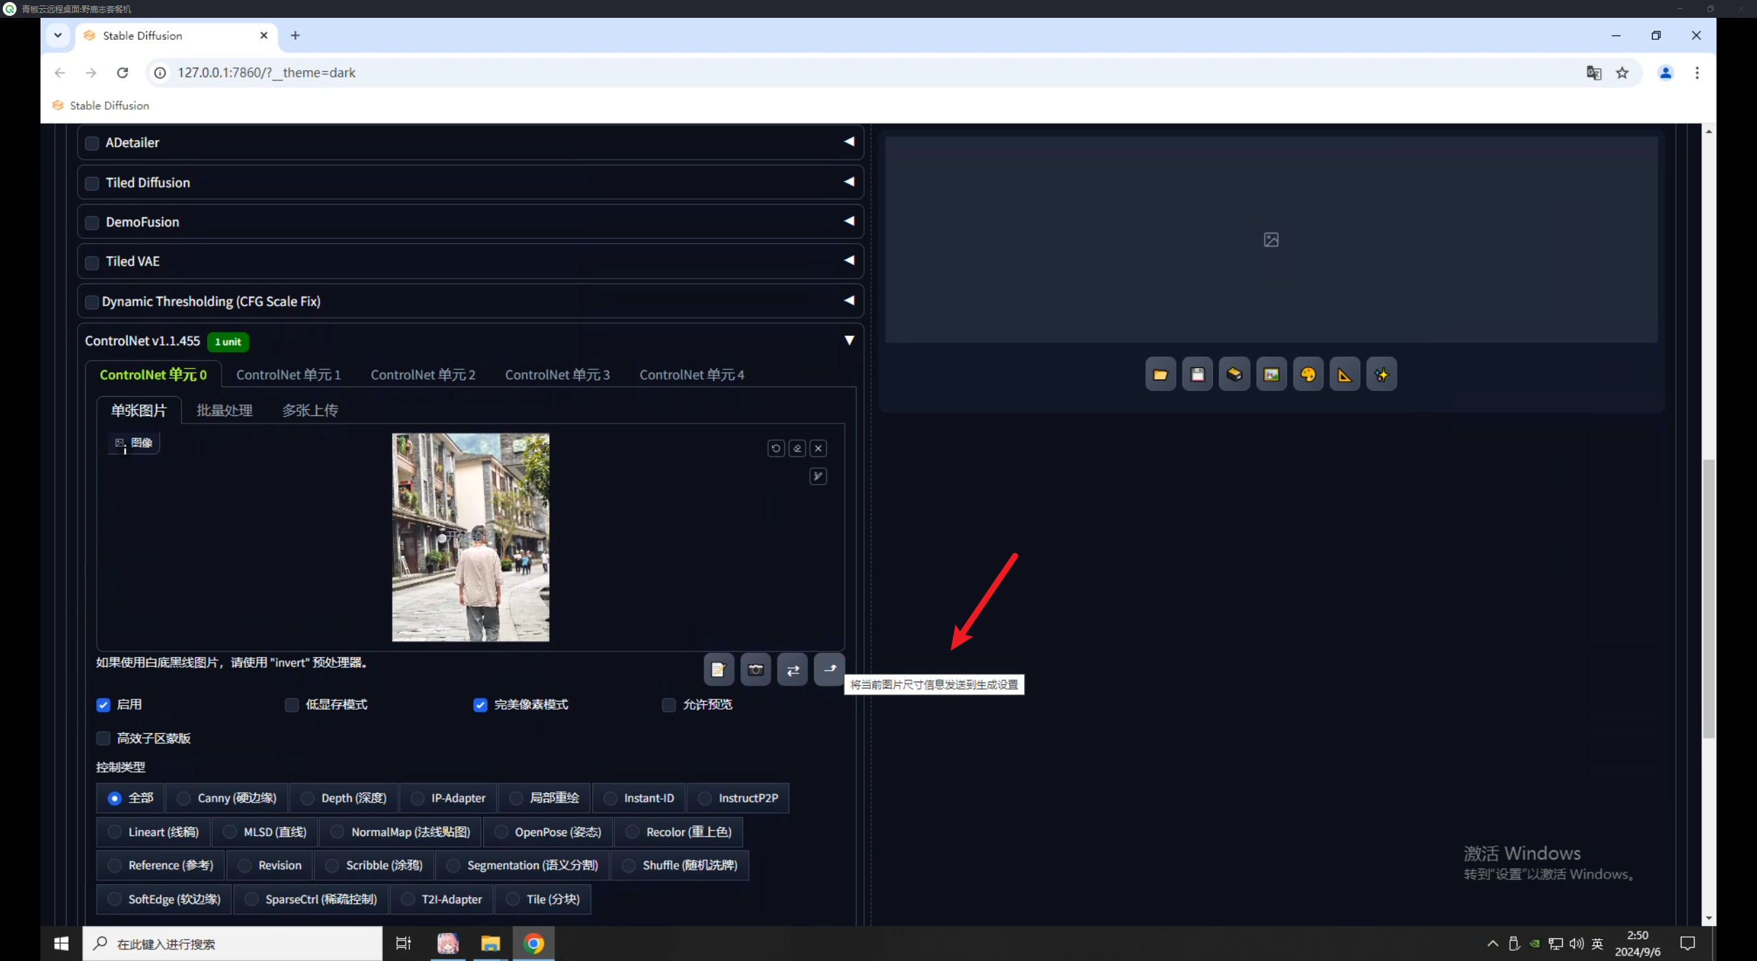Click Chrome icon on the taskbar

(534, 944)
